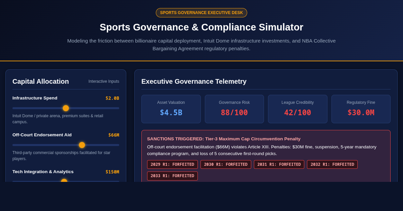Click the 2032 R1: FORFEITED tag
The width and height of the screenshot is (403, 211).
click(332, 164)
